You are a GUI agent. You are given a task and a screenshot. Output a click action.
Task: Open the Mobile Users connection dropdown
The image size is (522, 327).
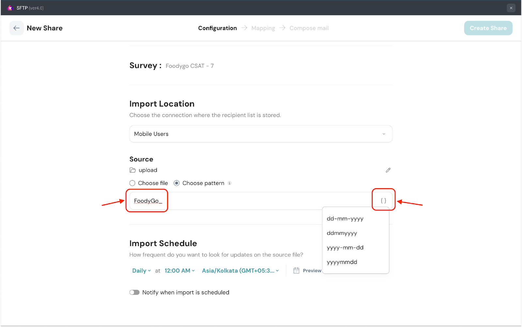(261, 134)
